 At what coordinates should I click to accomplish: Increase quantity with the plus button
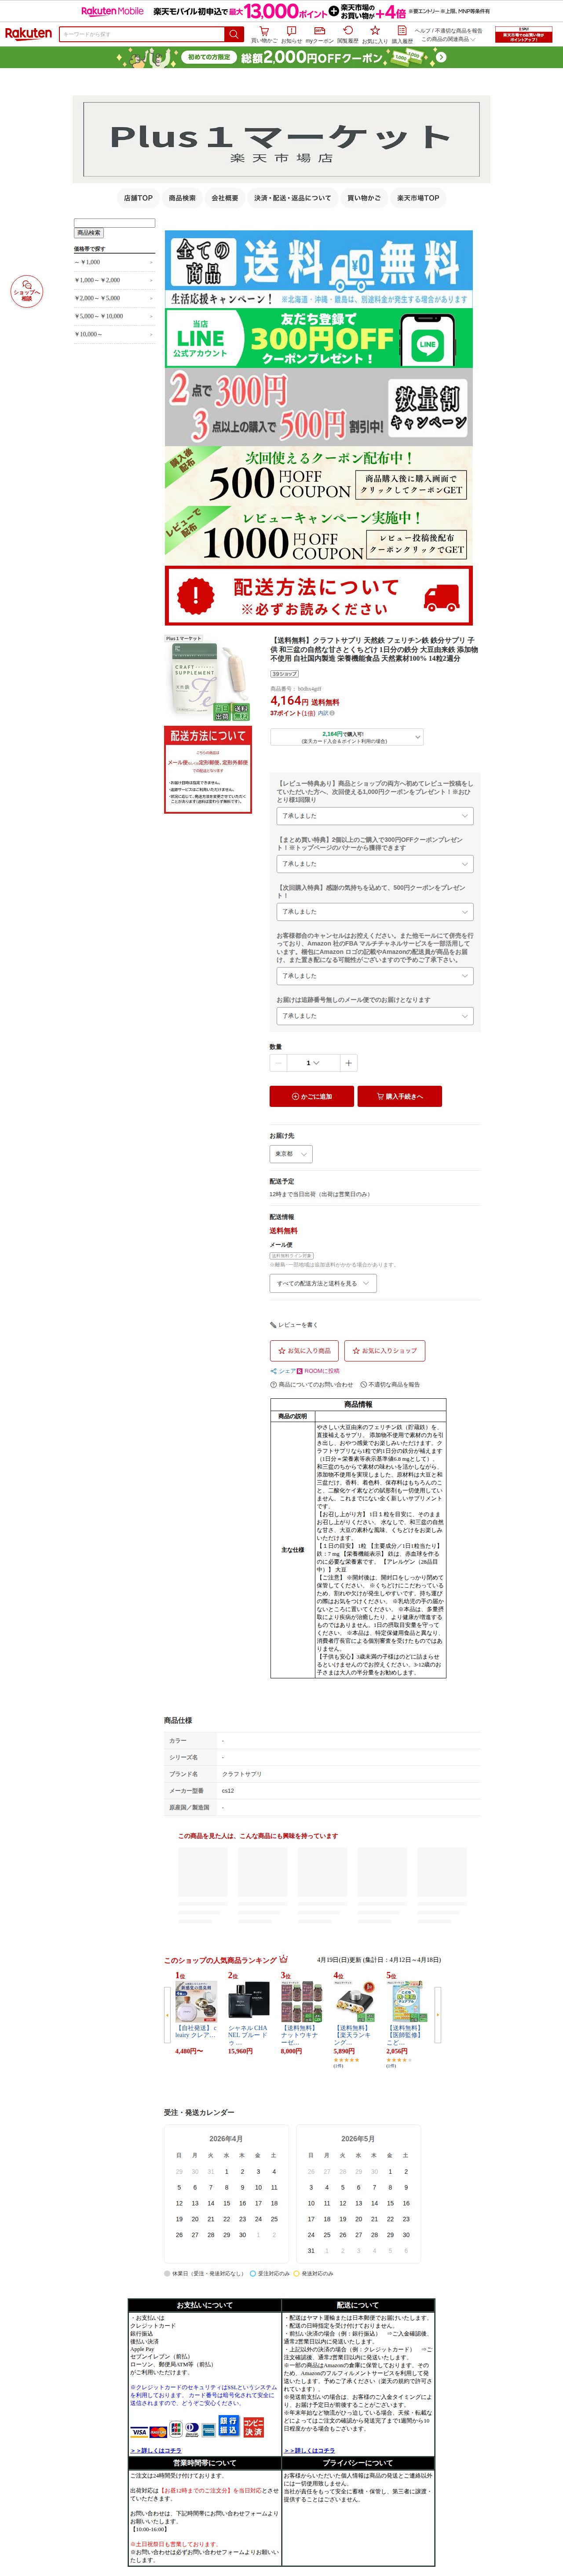pos(348,1063)
